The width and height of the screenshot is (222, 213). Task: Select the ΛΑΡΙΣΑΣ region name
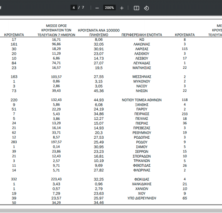(x=142, y=49)
